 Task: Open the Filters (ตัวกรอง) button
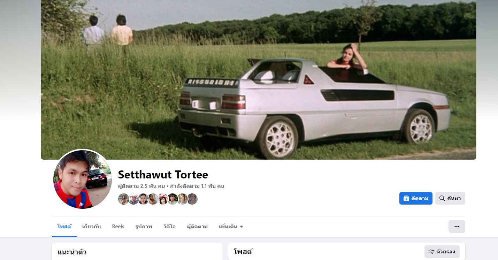[x=442, y=252]
